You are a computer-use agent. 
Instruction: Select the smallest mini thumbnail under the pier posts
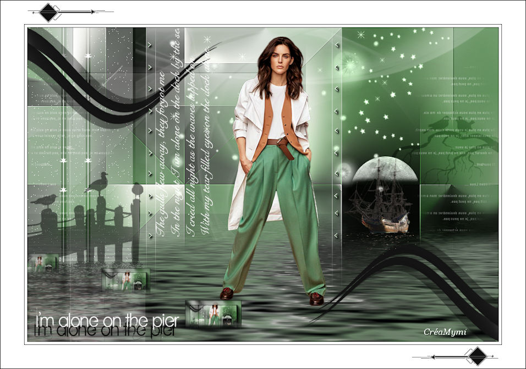click(x=43, y=262)
